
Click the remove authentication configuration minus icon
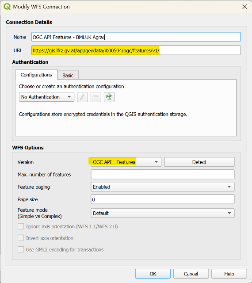pyautogui.click(x=96, y=97)
